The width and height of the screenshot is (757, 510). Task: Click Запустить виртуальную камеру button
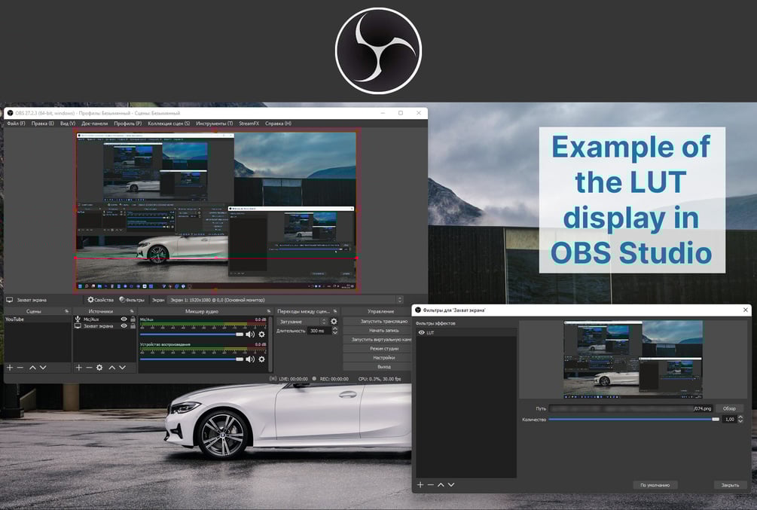[x=377, y=340]
